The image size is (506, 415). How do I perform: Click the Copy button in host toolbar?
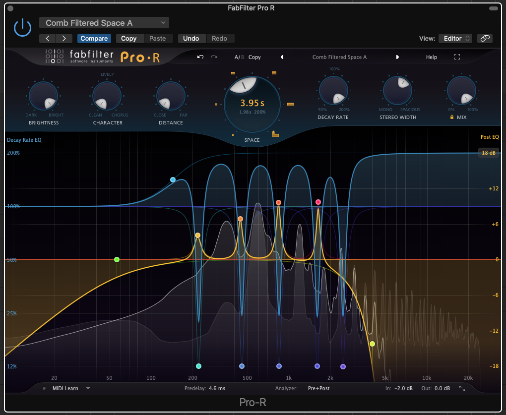(x=128, y=38)
